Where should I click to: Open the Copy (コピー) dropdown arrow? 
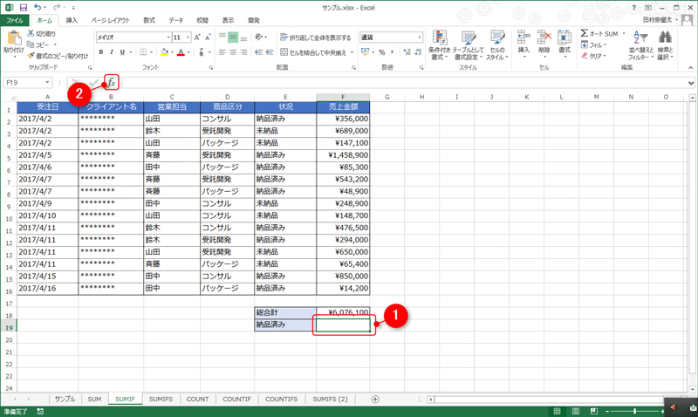55,44
